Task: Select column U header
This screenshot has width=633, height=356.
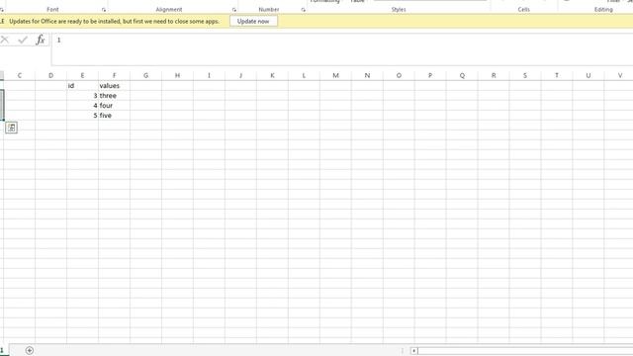Action: click(588, 75)
